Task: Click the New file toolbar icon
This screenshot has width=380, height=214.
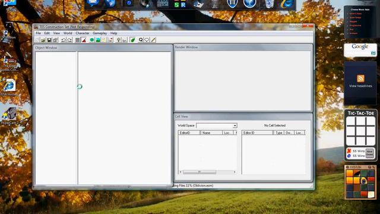Action: pos(37,40)
